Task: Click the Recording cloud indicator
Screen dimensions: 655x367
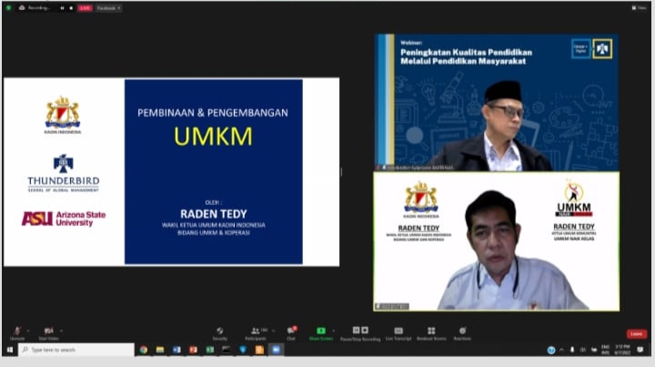Action: tap(22, 8)
